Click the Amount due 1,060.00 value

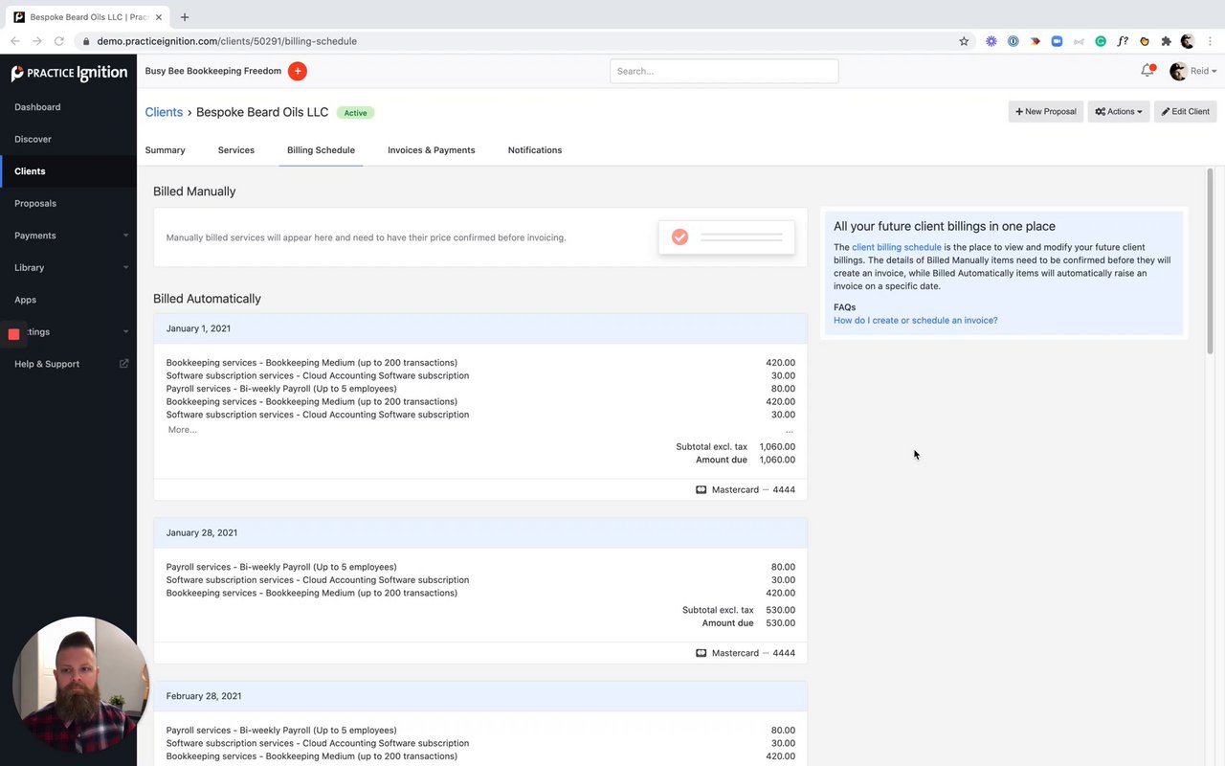click(x=777, y=460)
